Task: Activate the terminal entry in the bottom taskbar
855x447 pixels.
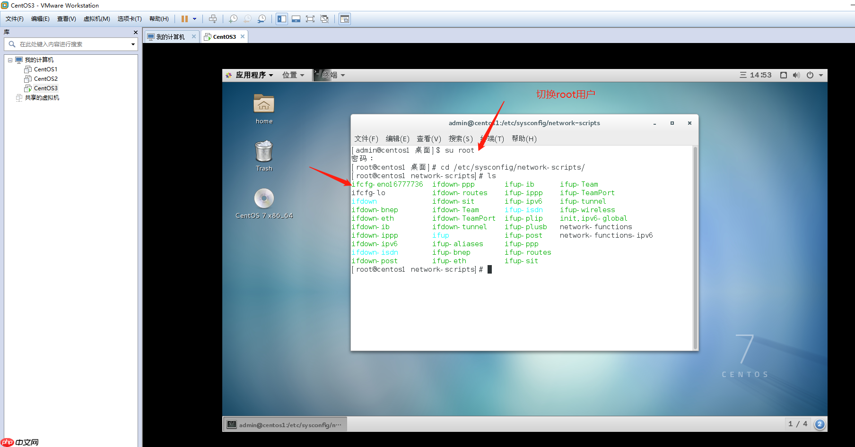Action: 285,424
